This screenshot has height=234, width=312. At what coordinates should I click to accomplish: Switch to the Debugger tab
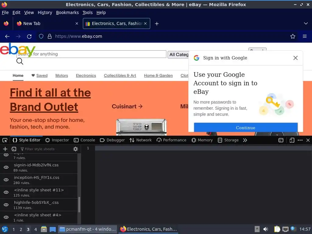pyautogui.click(x=112, y=140)
